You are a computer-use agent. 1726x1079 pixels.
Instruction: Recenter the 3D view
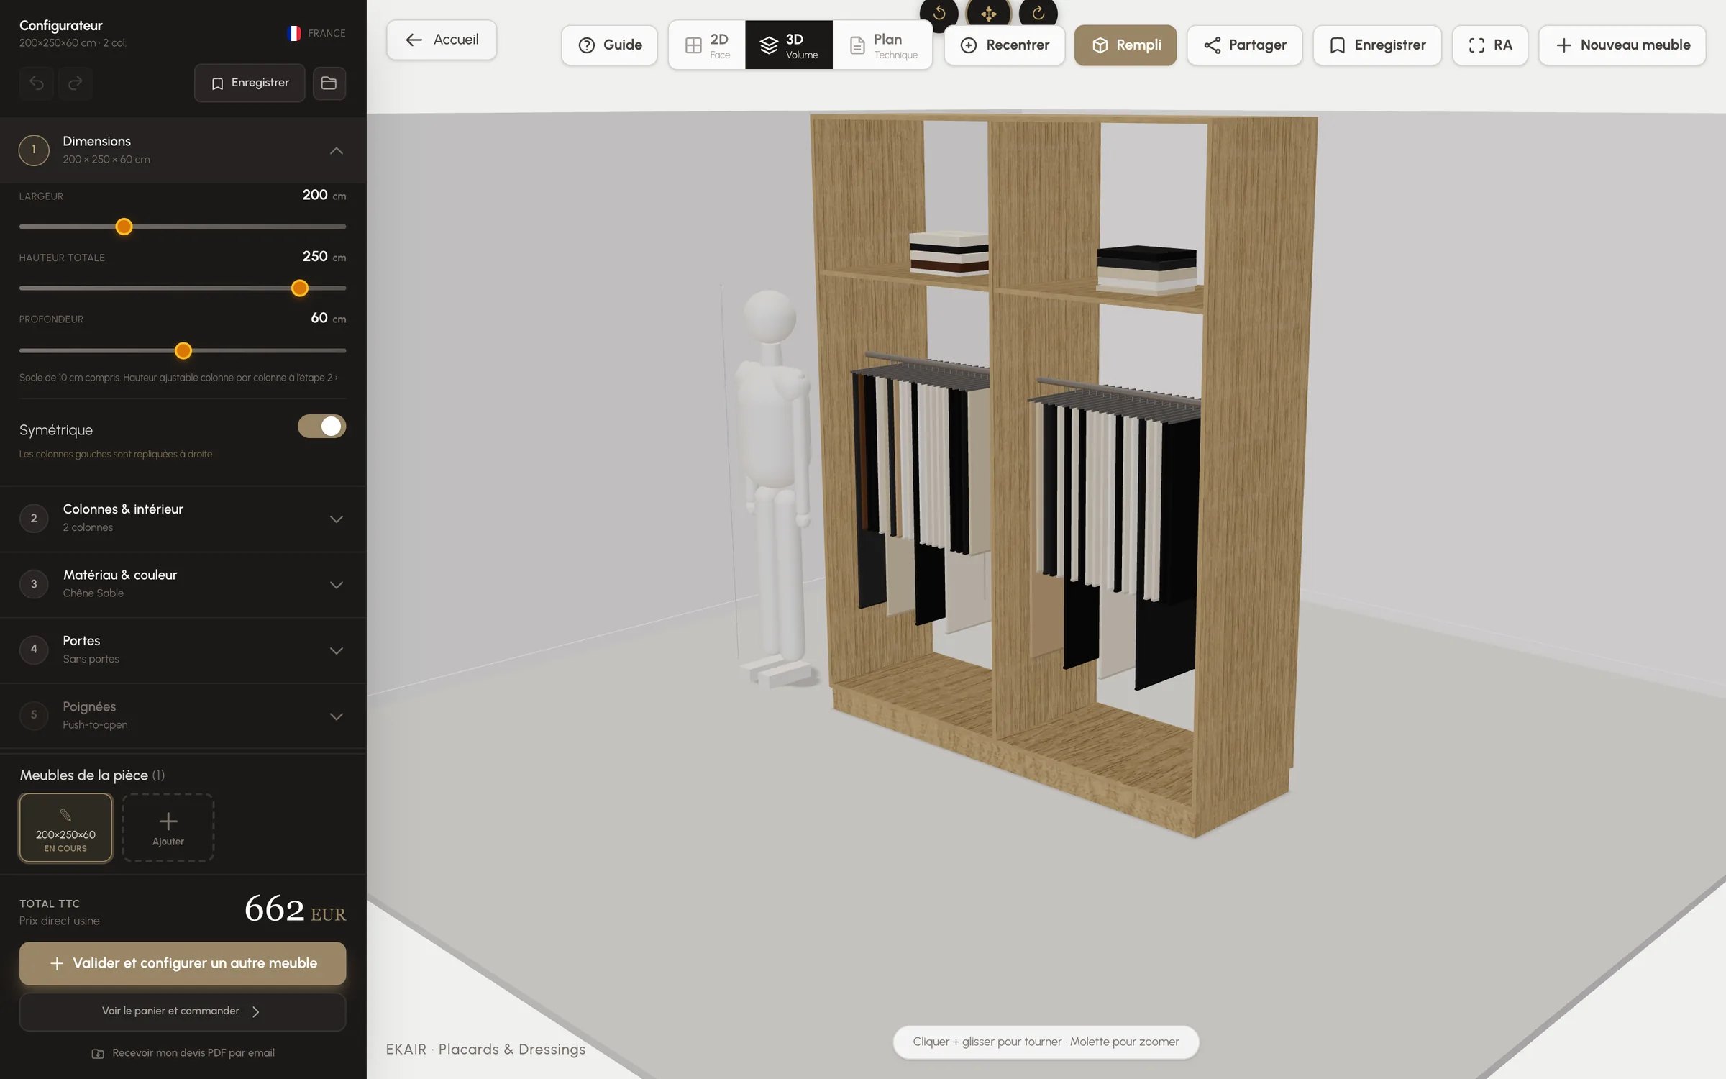[x=1005, y=45]
